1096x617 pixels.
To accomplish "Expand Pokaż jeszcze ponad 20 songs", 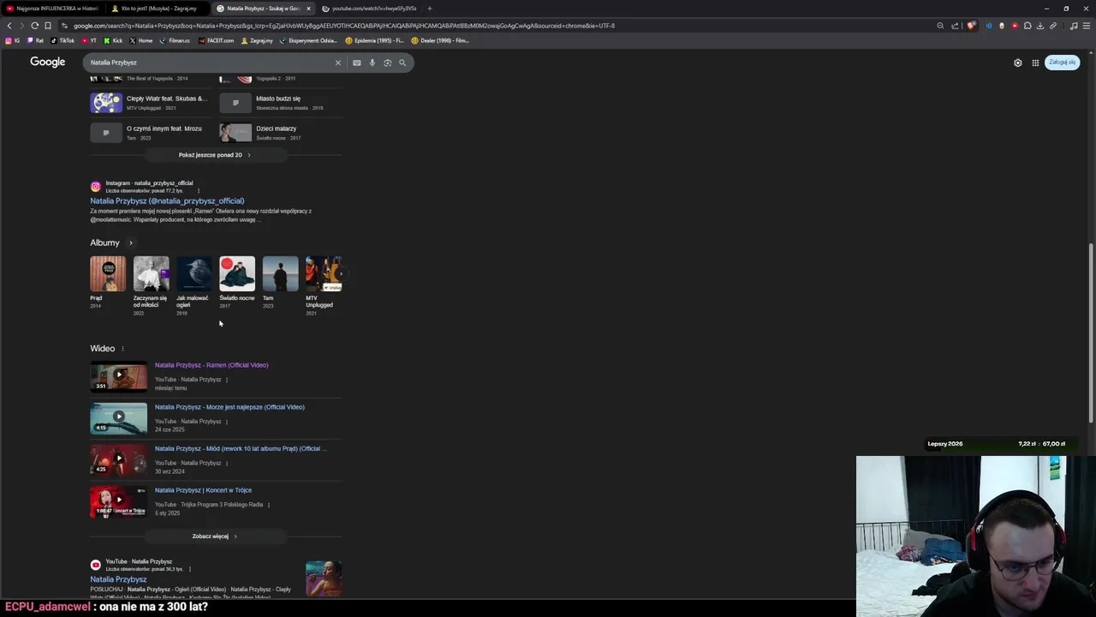I will click(215, 155).
